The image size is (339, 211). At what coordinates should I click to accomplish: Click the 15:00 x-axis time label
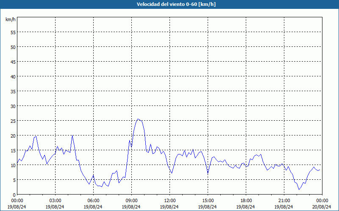208,201
